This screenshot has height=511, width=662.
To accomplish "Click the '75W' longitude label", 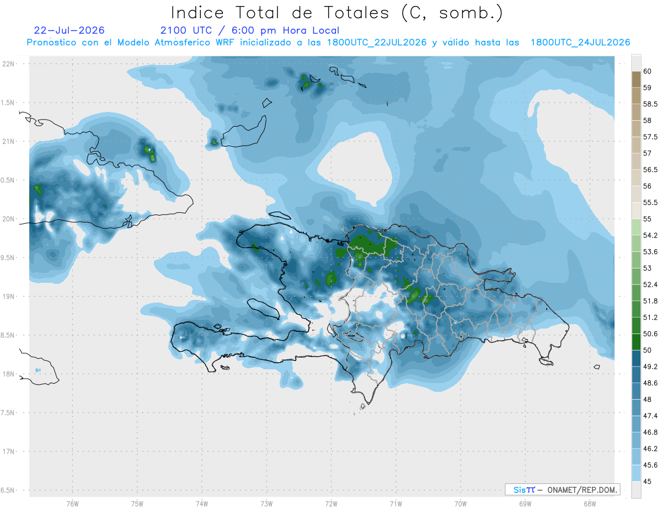I will [x=137, y=503].
